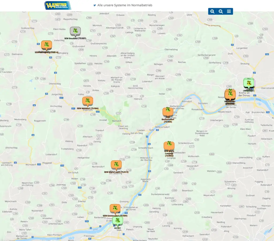This screenshot has height=241, width=274.
Task: Click the zoom out magnifier button
Action: pyautogui.click(x=221, y=11)
